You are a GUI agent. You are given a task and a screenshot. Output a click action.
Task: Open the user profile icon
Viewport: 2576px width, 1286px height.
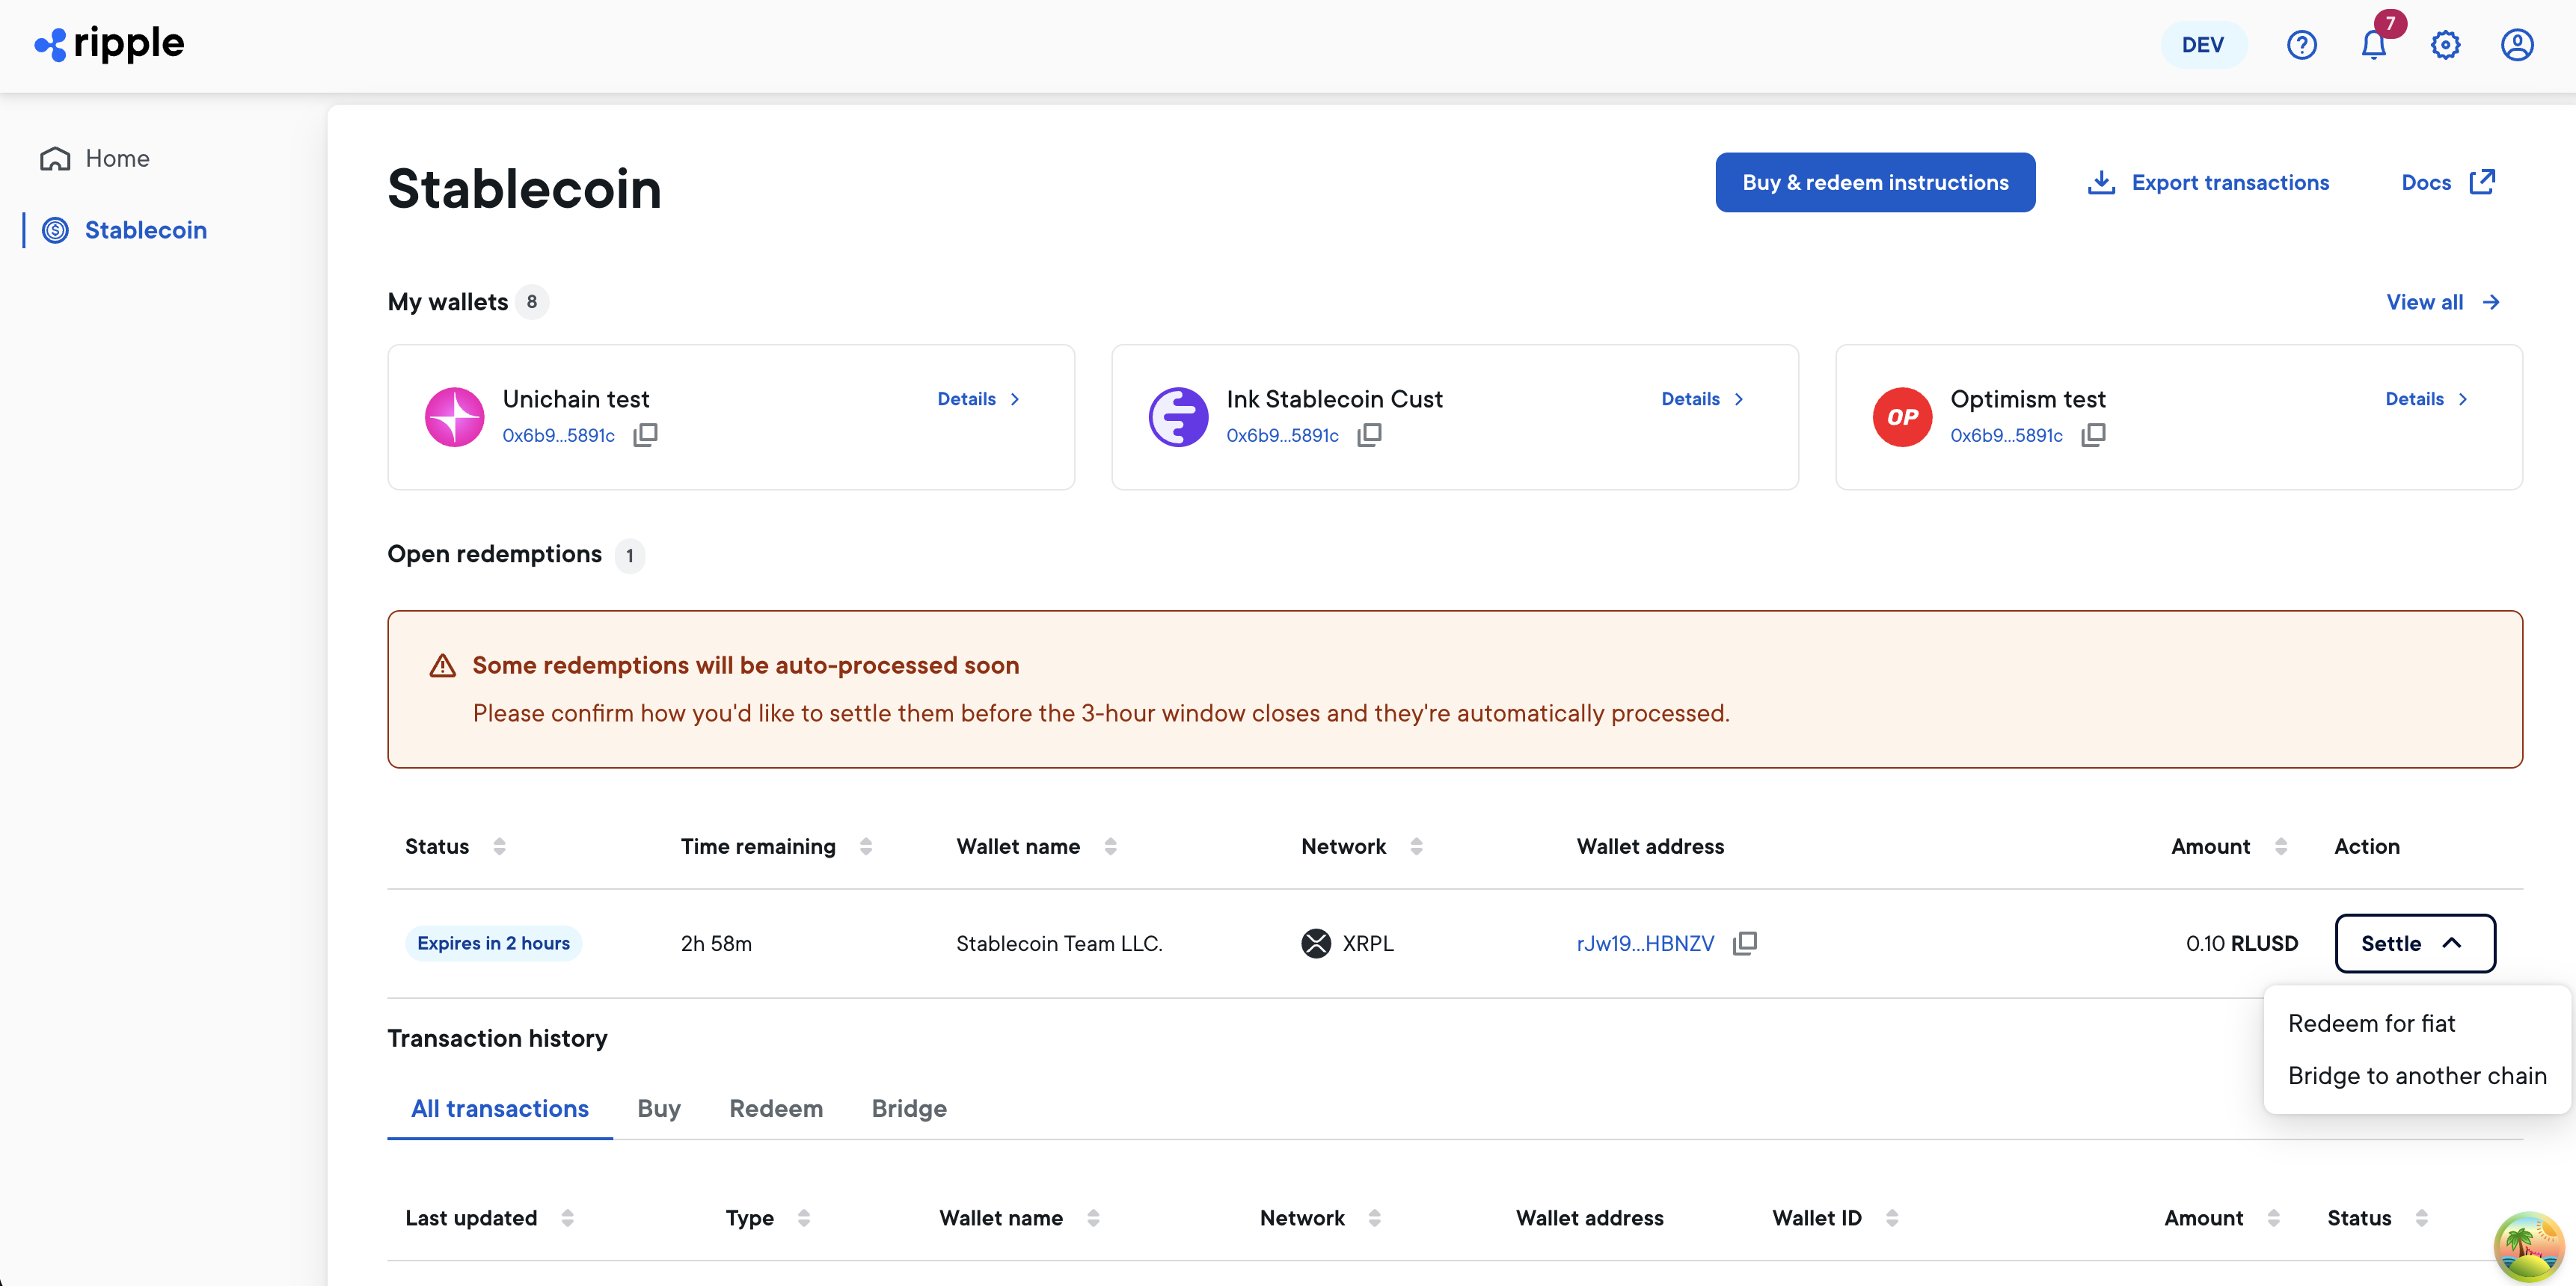coord(2517,45)
